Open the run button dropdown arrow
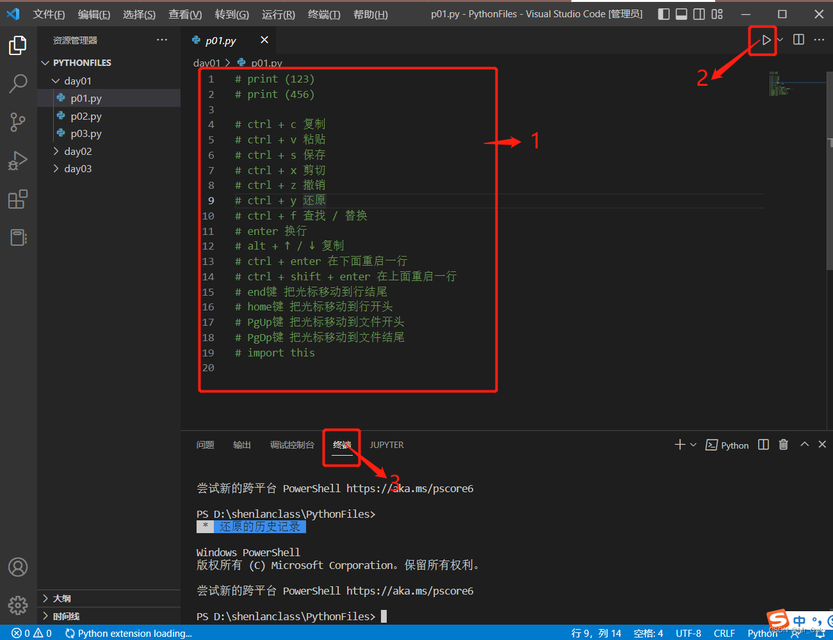 coord(780,40)
